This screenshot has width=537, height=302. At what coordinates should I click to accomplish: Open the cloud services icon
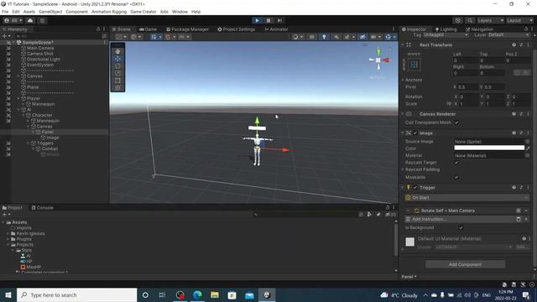pos(30,20)
